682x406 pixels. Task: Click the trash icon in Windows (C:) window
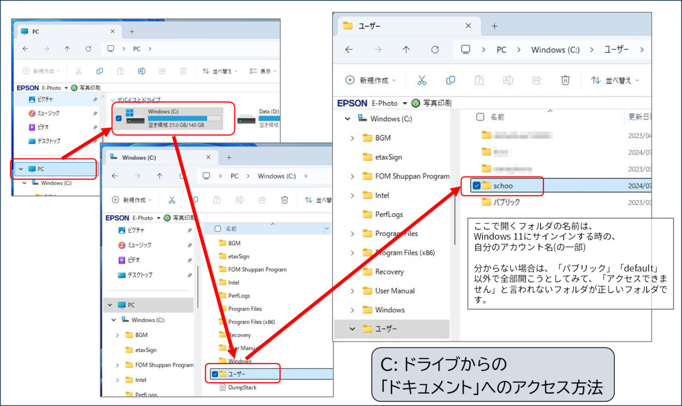tap(285, 200)
